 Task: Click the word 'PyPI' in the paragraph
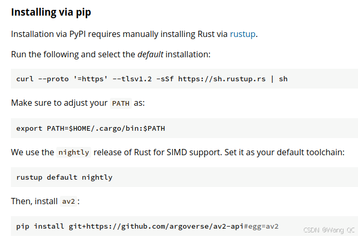(78, 34)
